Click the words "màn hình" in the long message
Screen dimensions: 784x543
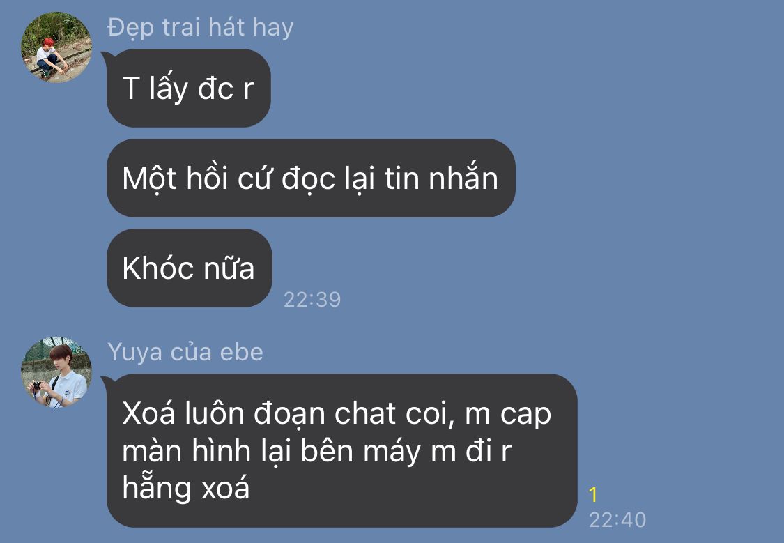click(187, 451)
